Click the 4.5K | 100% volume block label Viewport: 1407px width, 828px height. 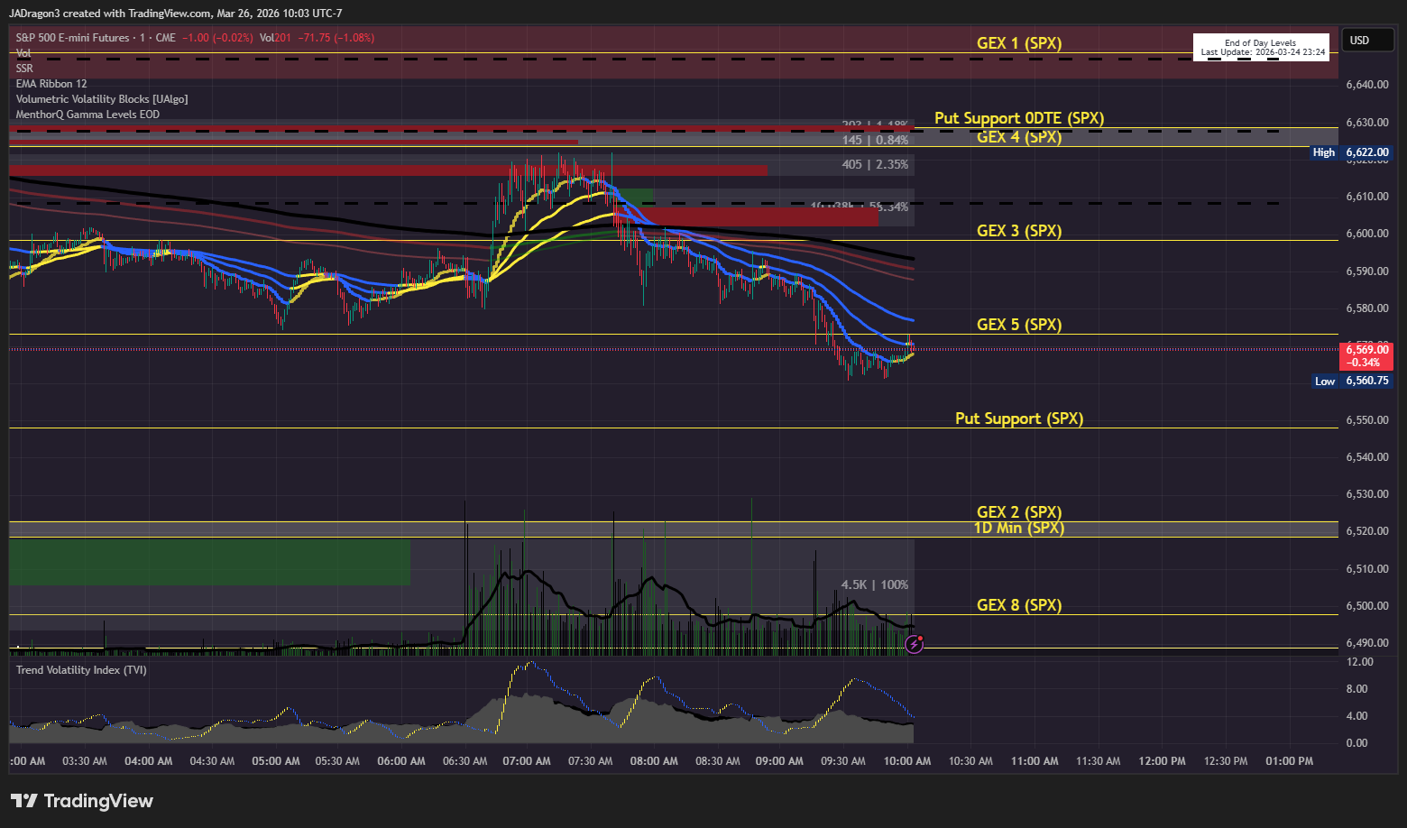(875, 584)
